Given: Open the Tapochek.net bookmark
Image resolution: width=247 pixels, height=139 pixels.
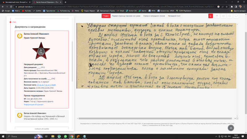Looking at the screenshot, I should point(49,11).
